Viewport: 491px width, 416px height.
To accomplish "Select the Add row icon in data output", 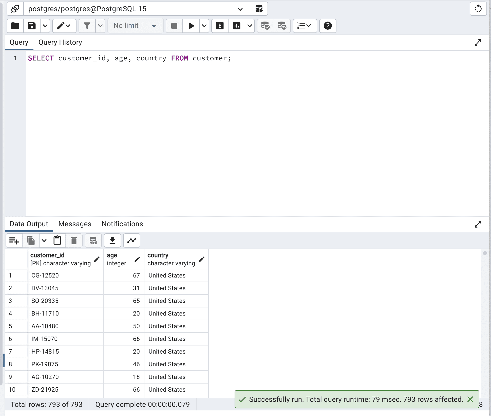I will (x=14, y=240).
